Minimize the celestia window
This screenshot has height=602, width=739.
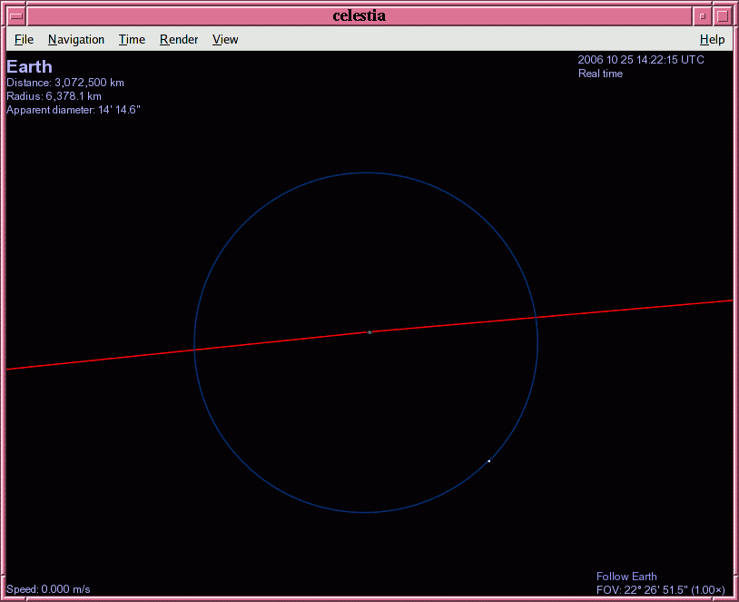pyautogui.click(x=702, y=15)
